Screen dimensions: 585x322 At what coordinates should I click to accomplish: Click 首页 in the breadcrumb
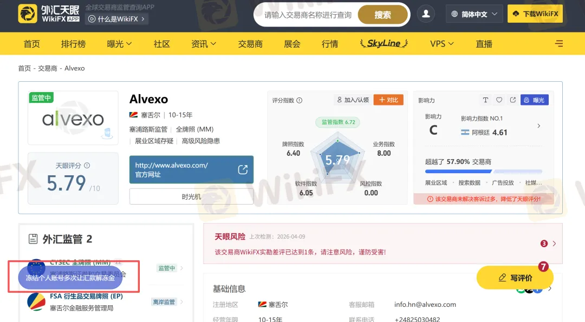coord(24,68)
